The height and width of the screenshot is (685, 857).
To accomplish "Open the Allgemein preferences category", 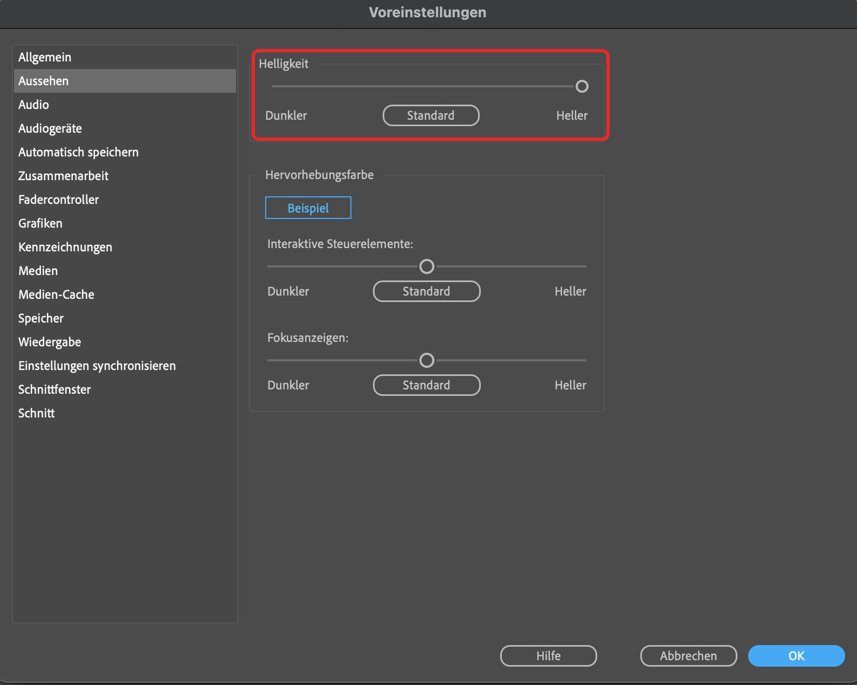I will [x=45, y=57].
